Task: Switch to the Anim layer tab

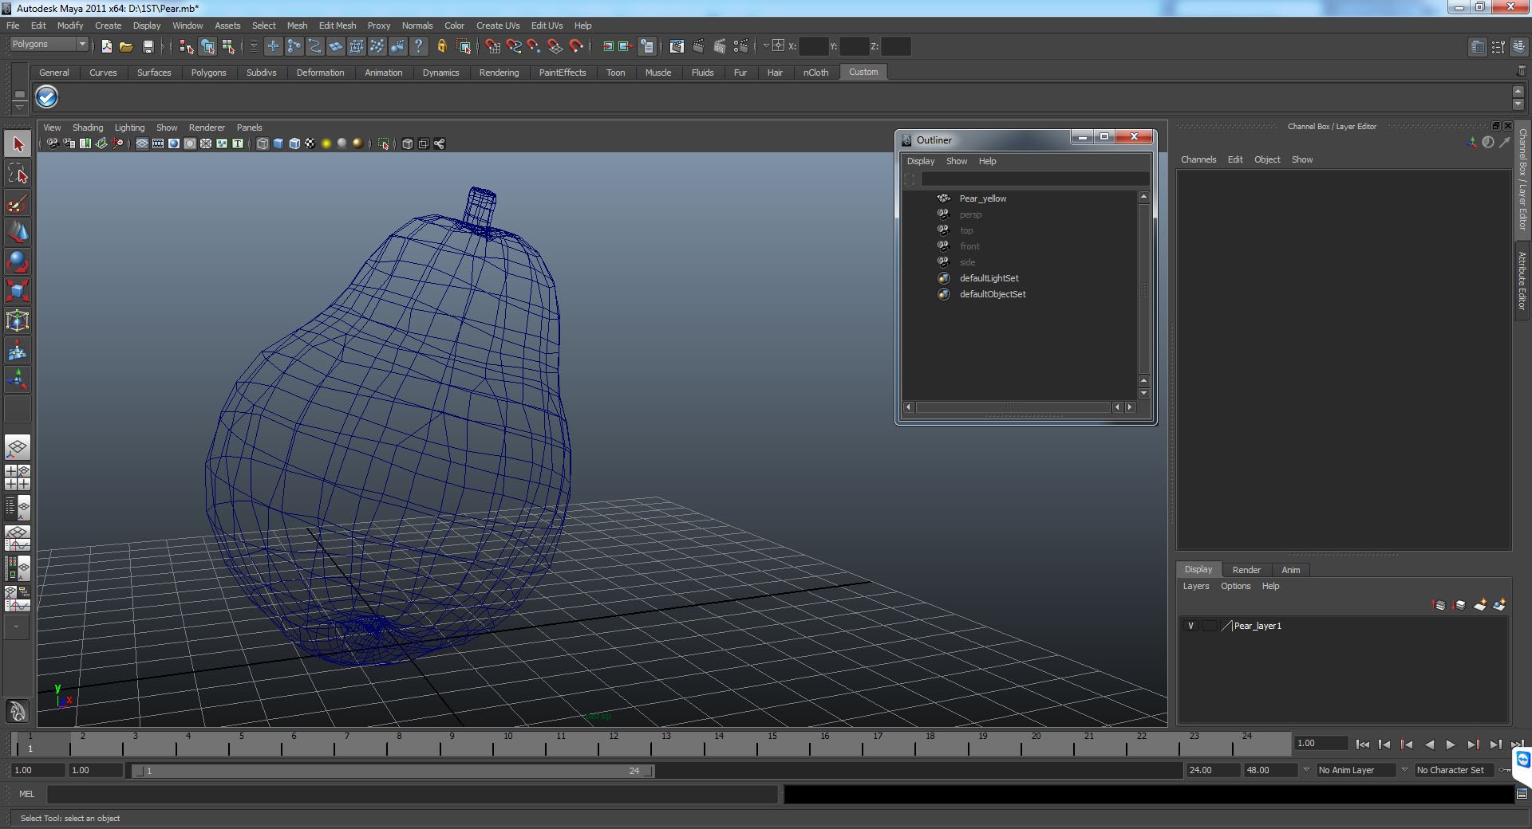Action: pyautogui.click(x=1291, y=570)
